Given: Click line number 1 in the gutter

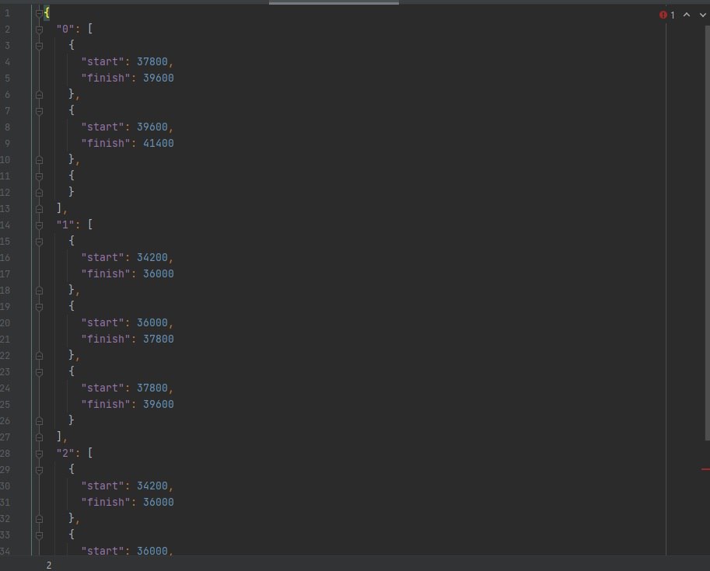Looking at the screenshot, I should (7, 13).
